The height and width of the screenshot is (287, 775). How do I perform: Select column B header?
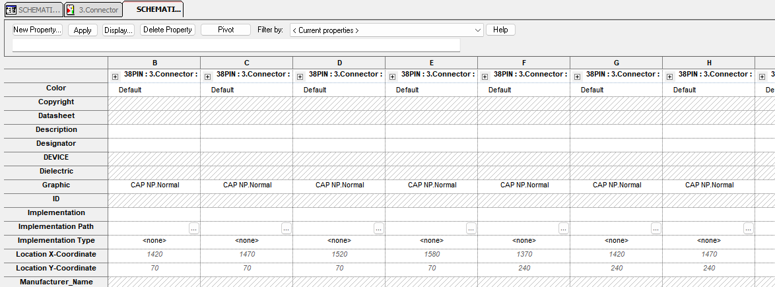point(154,63)
